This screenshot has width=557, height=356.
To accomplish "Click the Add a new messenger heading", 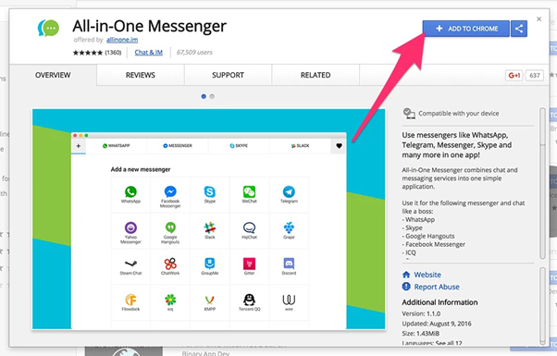I will pyautogui.click(x=141, y=169).
